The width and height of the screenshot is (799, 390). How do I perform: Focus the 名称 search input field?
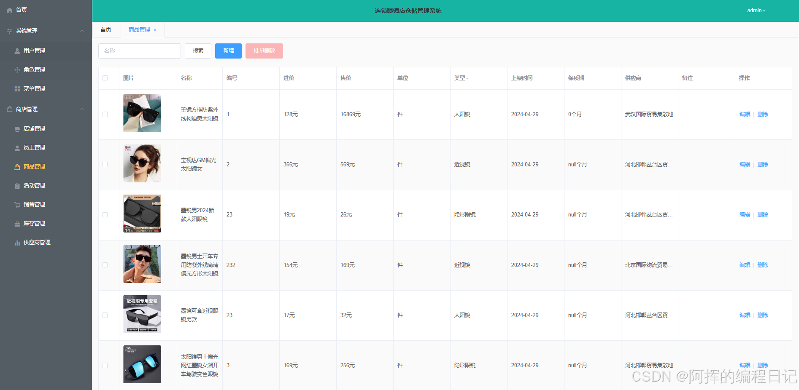(x=140, y=51)
